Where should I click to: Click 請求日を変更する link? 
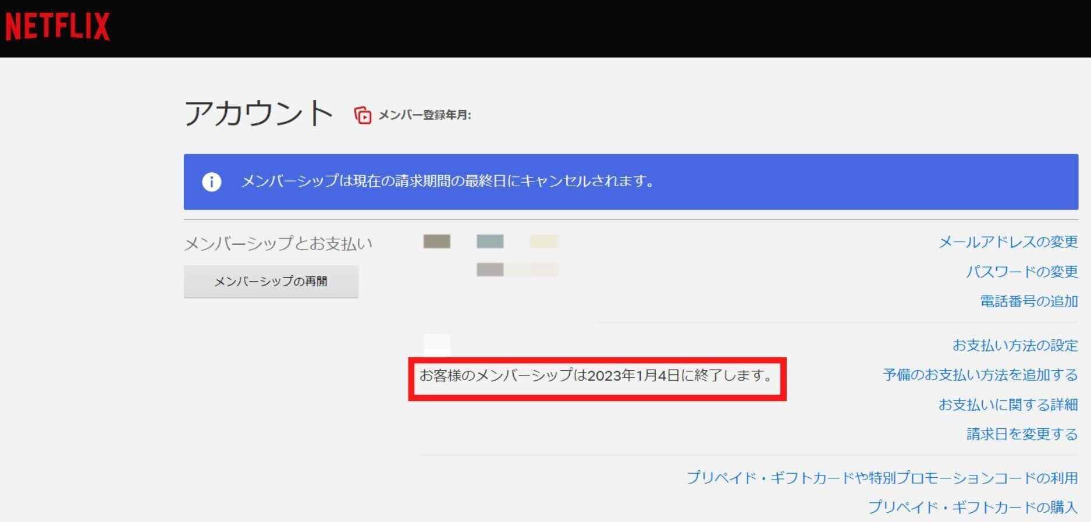point(1022,434)
